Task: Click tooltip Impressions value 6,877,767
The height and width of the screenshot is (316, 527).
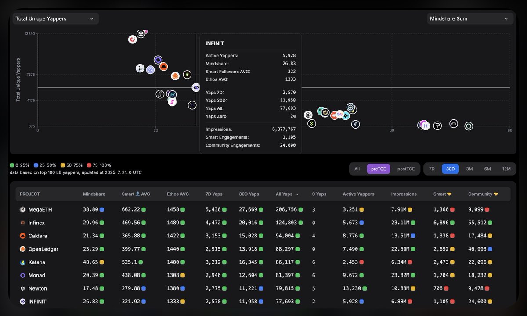Action: click(x=284, y=129)
